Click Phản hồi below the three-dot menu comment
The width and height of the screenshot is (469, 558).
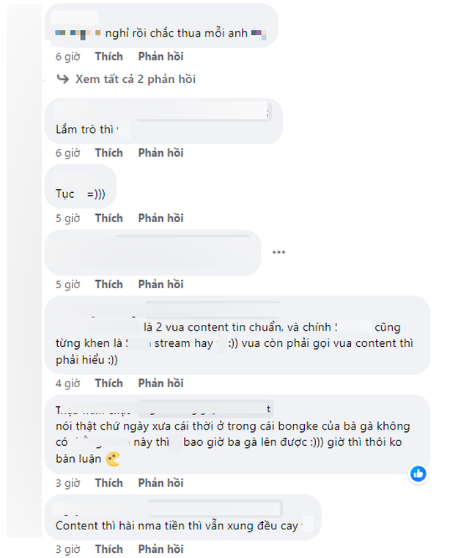click(x=160, y=284)
